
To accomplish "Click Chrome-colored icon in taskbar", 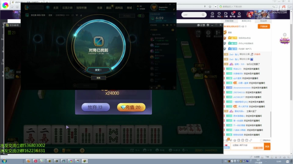I will (x=71, y=161).
